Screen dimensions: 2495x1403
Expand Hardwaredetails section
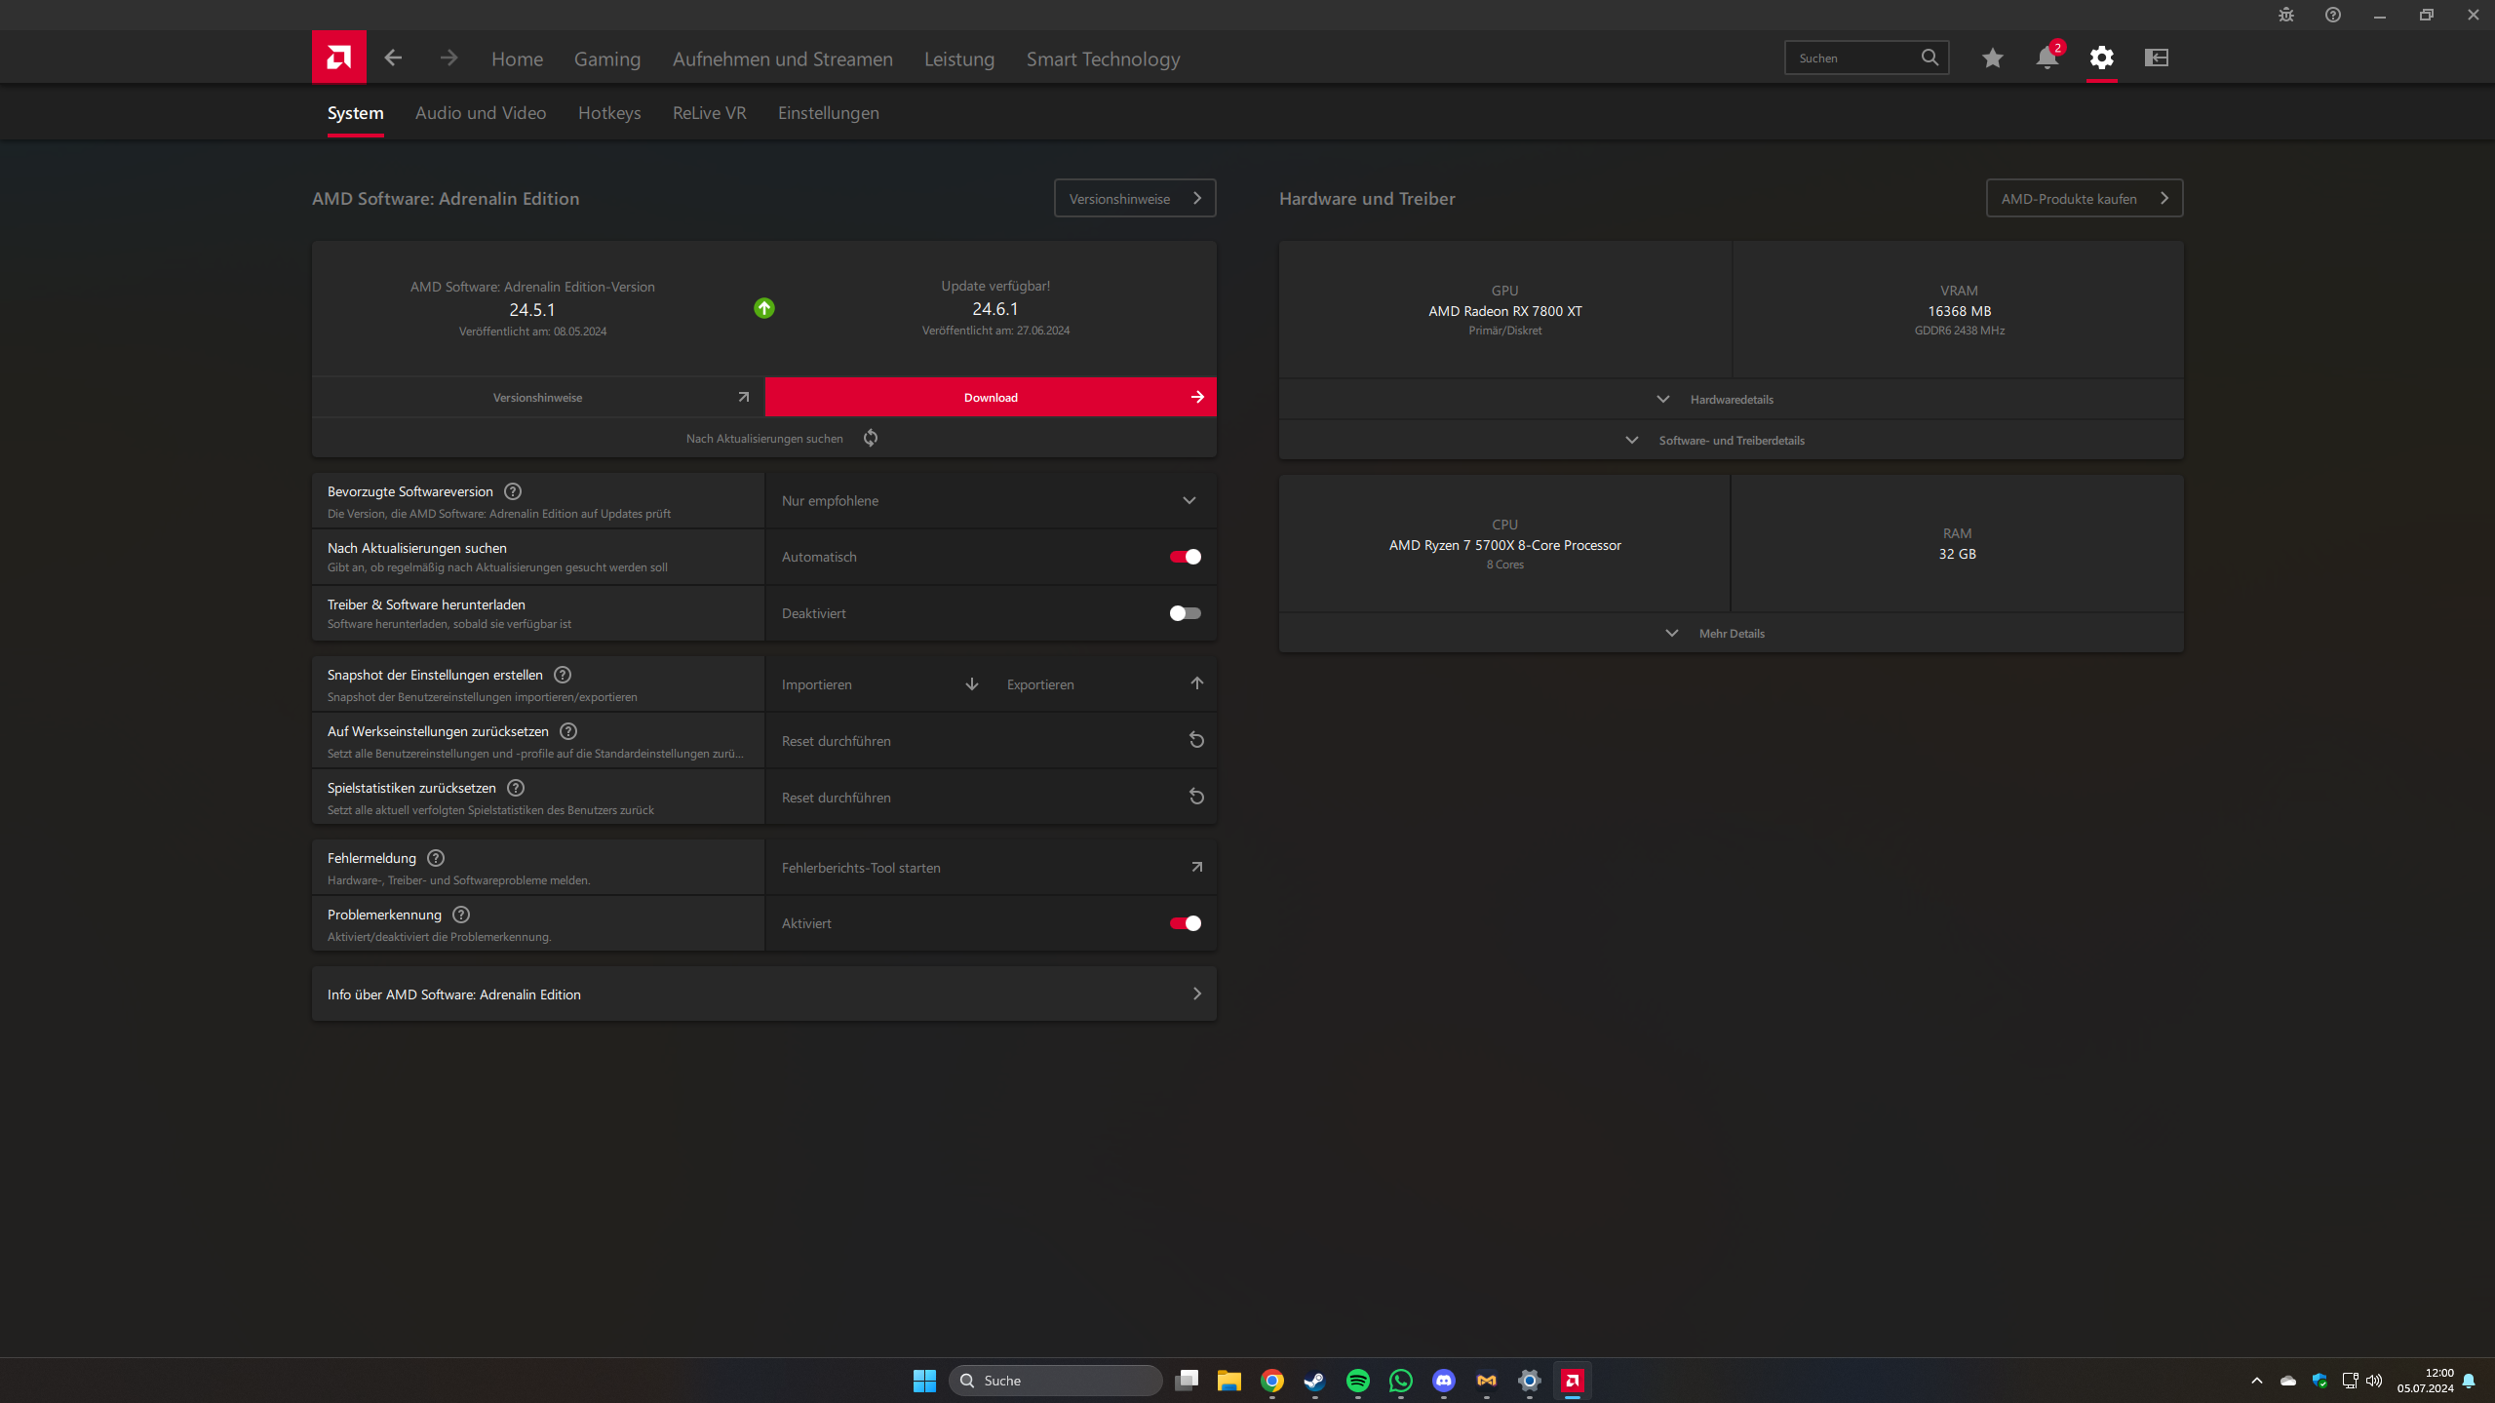(x=1731, y=400)
